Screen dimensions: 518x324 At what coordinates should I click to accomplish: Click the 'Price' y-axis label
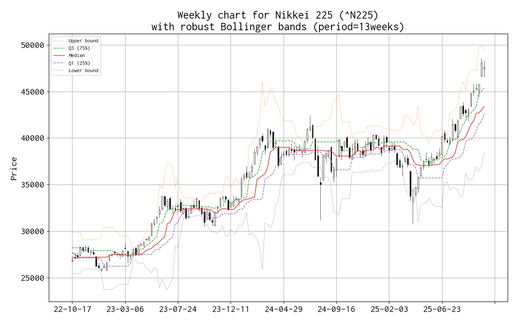pos(14,168)
